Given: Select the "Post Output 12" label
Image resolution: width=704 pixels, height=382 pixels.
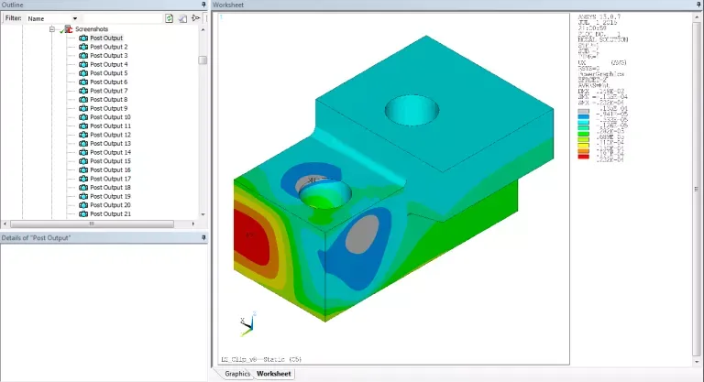Looking at the screenshot, I should (110, 135).
